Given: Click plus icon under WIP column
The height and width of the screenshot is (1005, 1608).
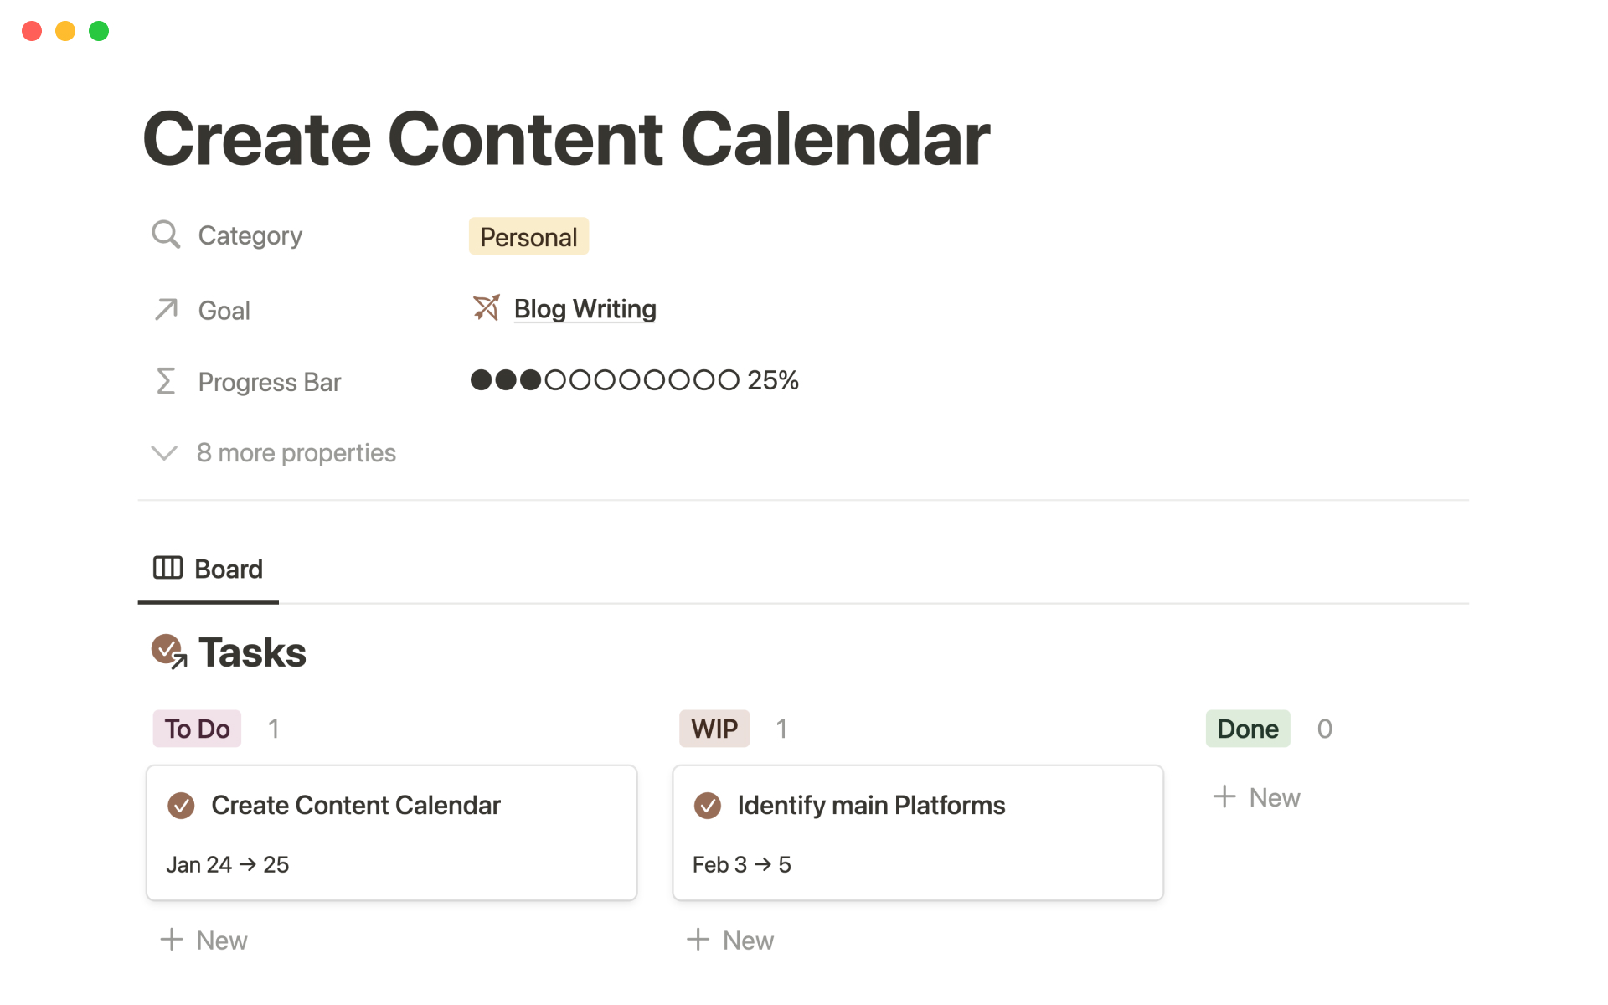Looking at the screenshot, I should pos(698,940).
